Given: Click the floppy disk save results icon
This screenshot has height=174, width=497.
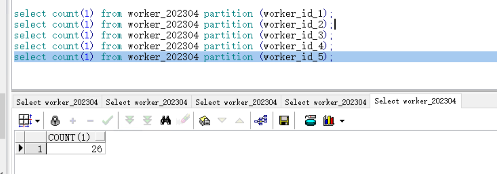Looking at the screenshot, I should (284, 120).
